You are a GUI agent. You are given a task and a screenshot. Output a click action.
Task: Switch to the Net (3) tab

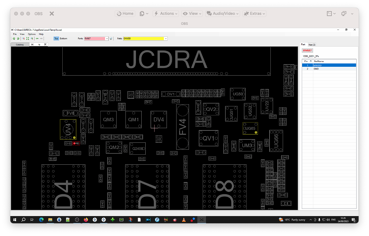tap(312, 45)
